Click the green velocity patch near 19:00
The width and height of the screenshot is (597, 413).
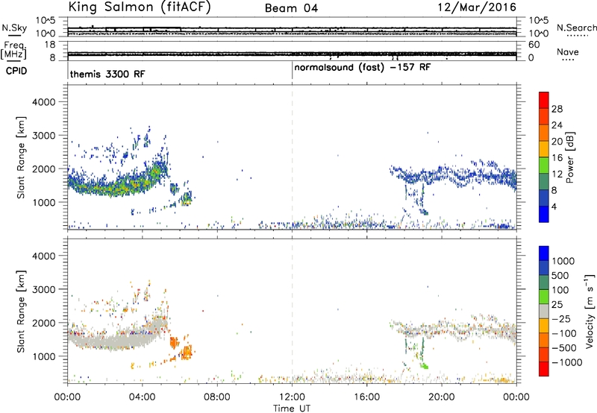[x=424, y=366]
